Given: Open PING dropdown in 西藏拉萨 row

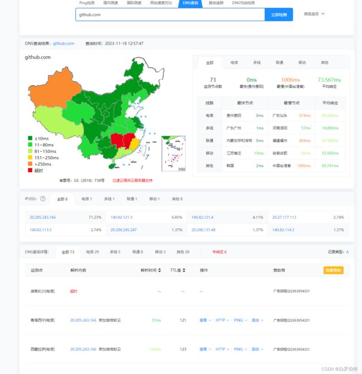Looking at the screenshot, I should [x=241, y=349].
